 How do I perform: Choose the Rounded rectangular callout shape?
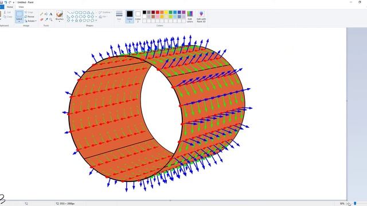point(84,21)
